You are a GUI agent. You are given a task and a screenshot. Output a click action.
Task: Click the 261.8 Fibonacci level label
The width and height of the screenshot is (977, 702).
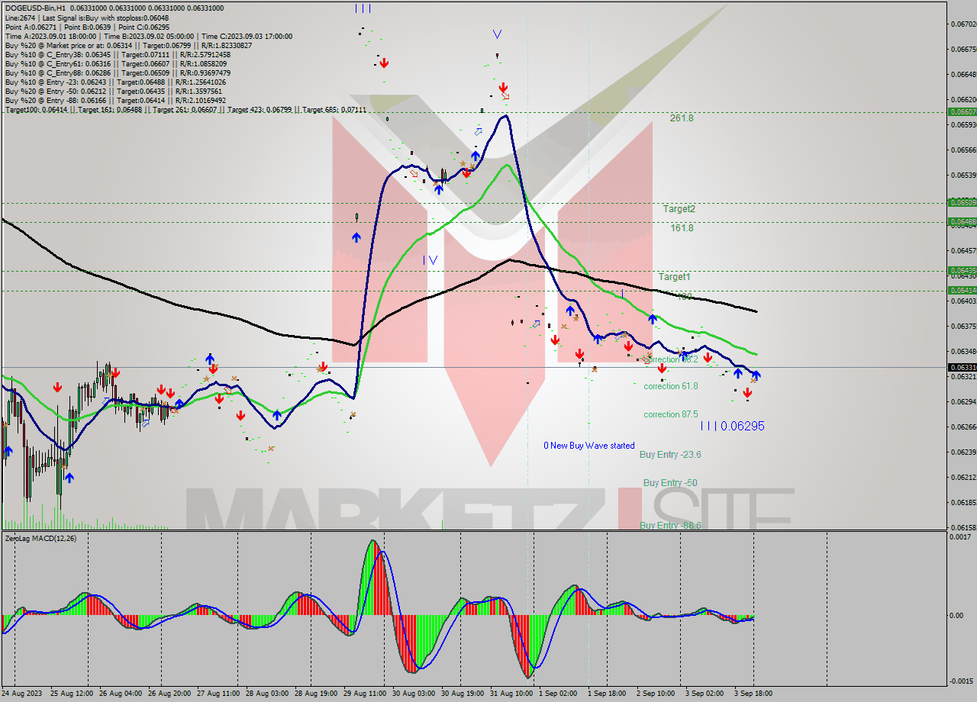click(x=682, y=118)
